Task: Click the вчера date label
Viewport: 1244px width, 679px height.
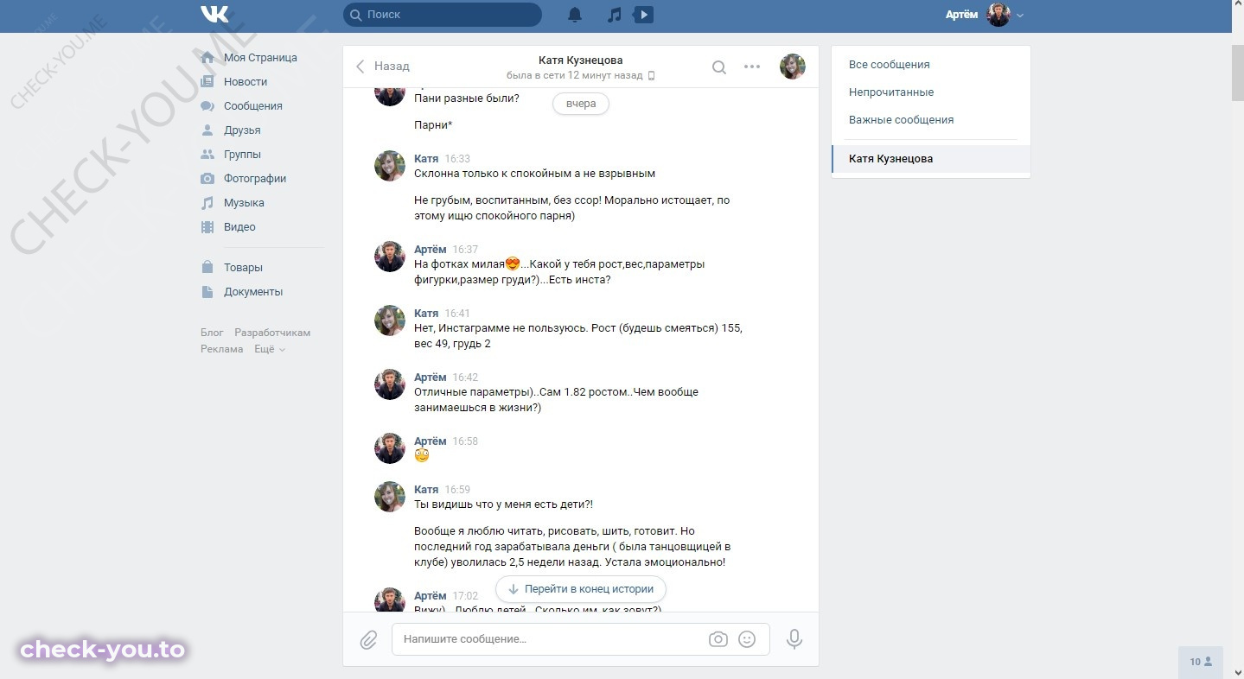Action: [x=581, y=104]
